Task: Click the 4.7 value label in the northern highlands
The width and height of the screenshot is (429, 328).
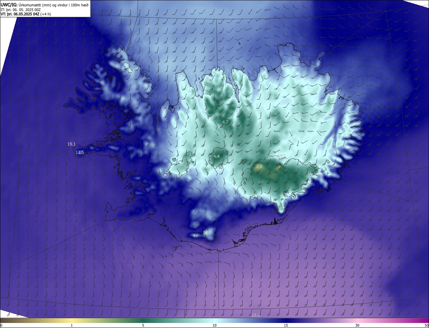Action: (225, 122)
